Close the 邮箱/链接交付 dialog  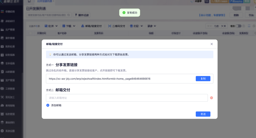(212, 44)
